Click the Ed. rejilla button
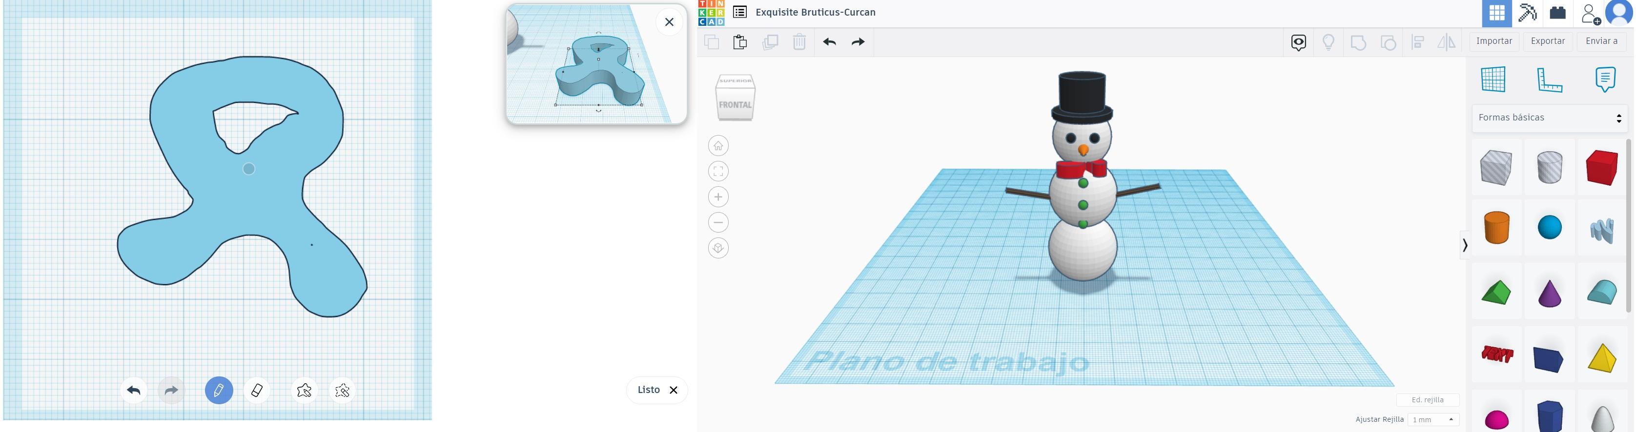This screenshot has width=1636, height=432. click(x=1428, y=400)
